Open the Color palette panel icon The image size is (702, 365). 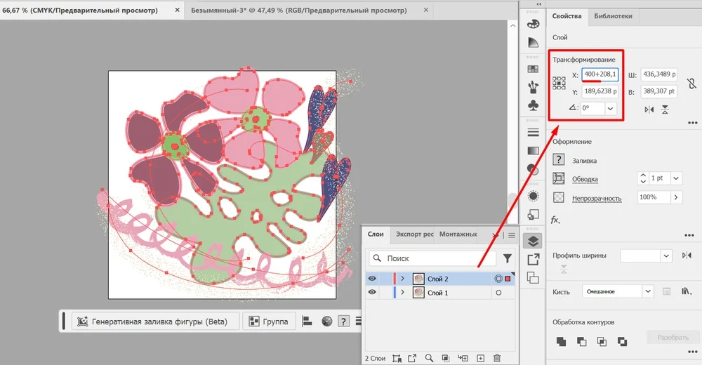534,24
